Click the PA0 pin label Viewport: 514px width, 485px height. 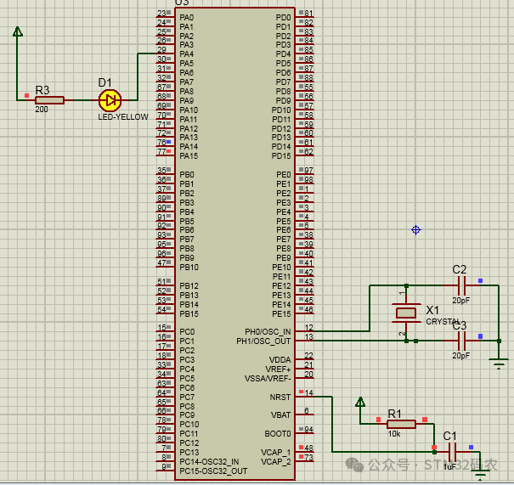[187, 17]
